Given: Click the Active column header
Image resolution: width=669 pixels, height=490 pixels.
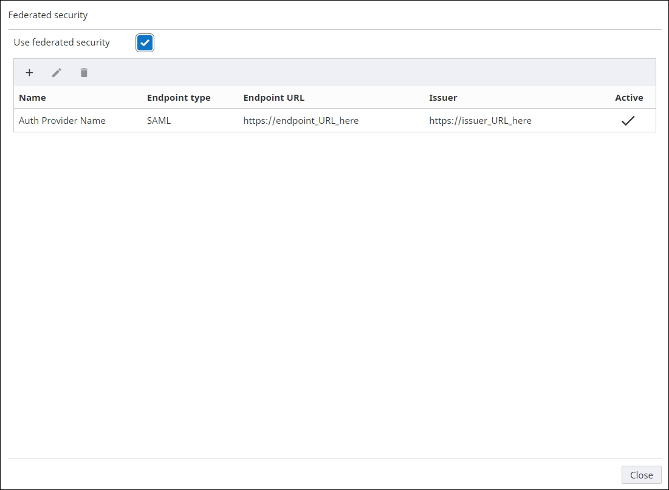Looking at the screenshot, I should [629, 98].
